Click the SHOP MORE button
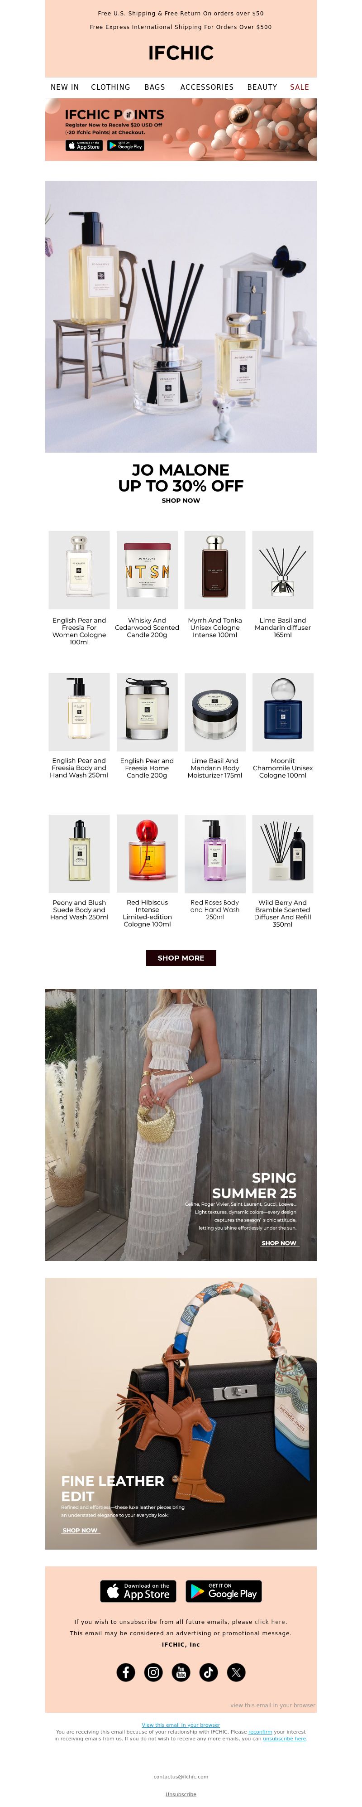Image resolution: width=362 pixels, height=1807 pixels. point(181,957)
